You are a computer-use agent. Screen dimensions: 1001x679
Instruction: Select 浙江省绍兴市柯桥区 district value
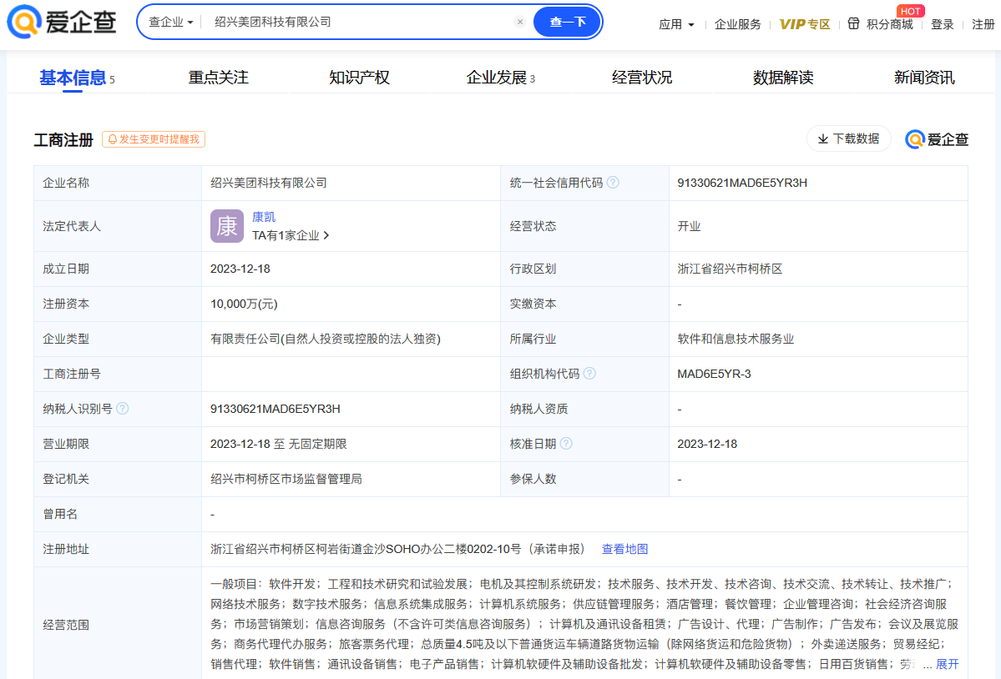(x=730, y=269)
